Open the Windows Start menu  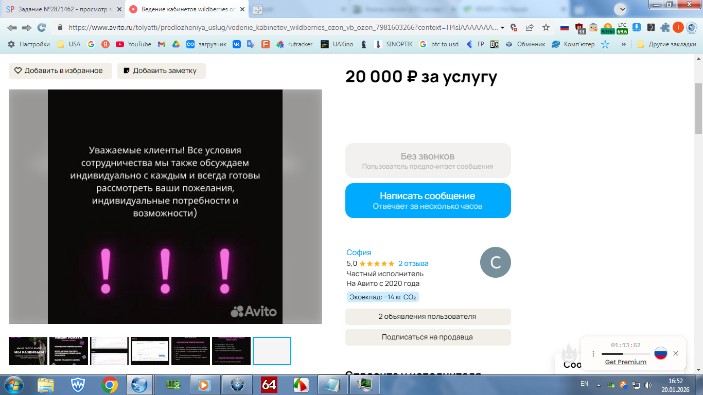[13, 385]
